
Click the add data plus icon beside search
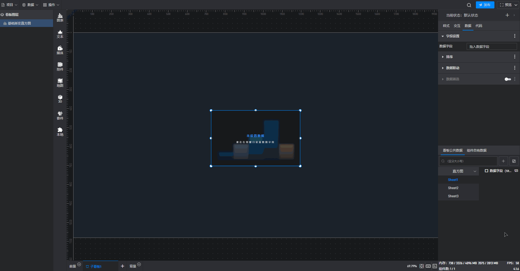pyautogui.click(x=503, y=161)
